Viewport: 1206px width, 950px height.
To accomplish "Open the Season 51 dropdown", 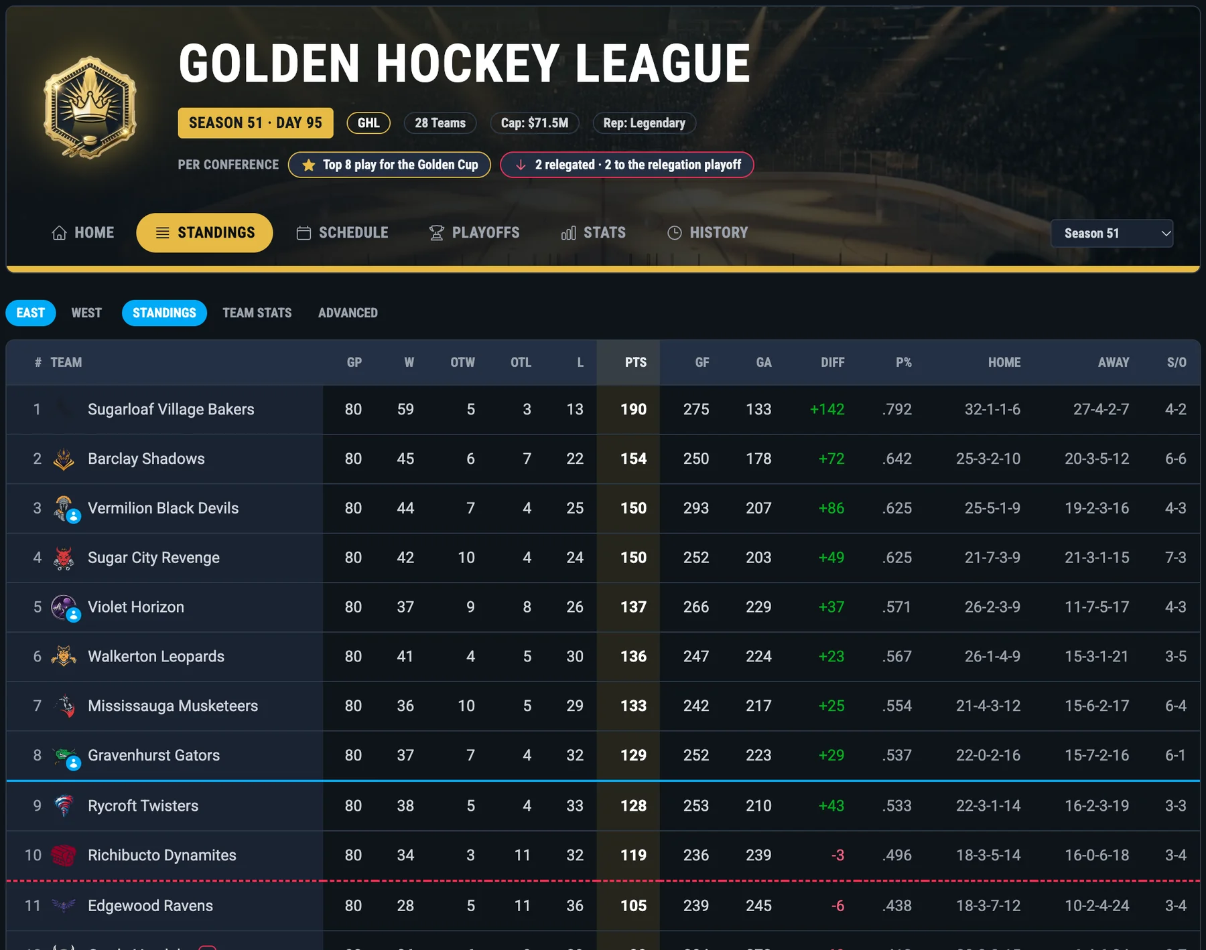I will pos(1112,233).
